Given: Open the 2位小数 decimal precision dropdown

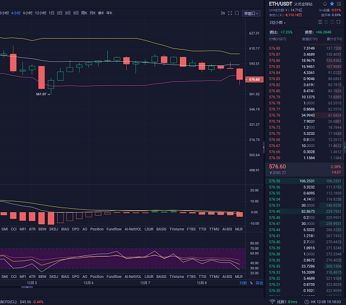Looking at the screenshot, I should [x=277, y=22].
